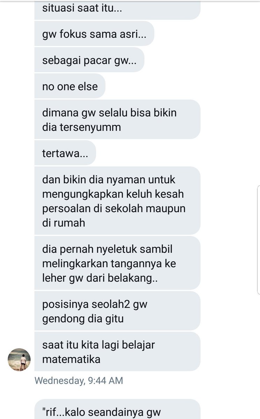Select the 'tertawa...' message bubble
Viewport: 260px width, 419px height.
pyautogui.click(x=65, y=153)
